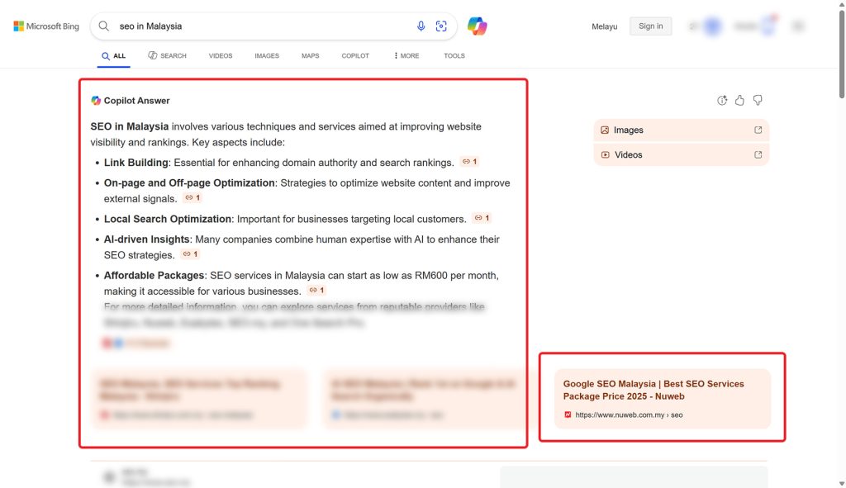Viewport: 846px width, 488px height.
Task: Open citation 1 after On-page and Off-page Optimization bullet
Action: point(192,198)
